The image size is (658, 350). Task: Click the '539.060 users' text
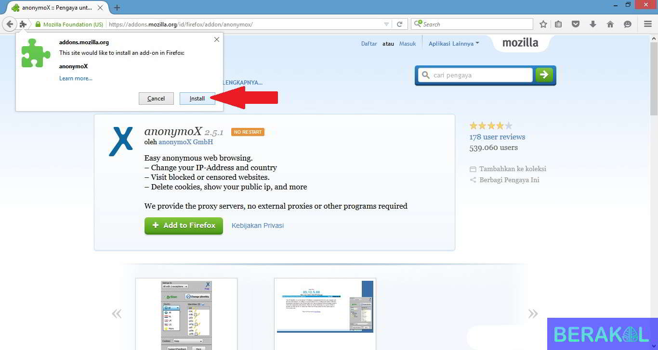coord(494,148)
